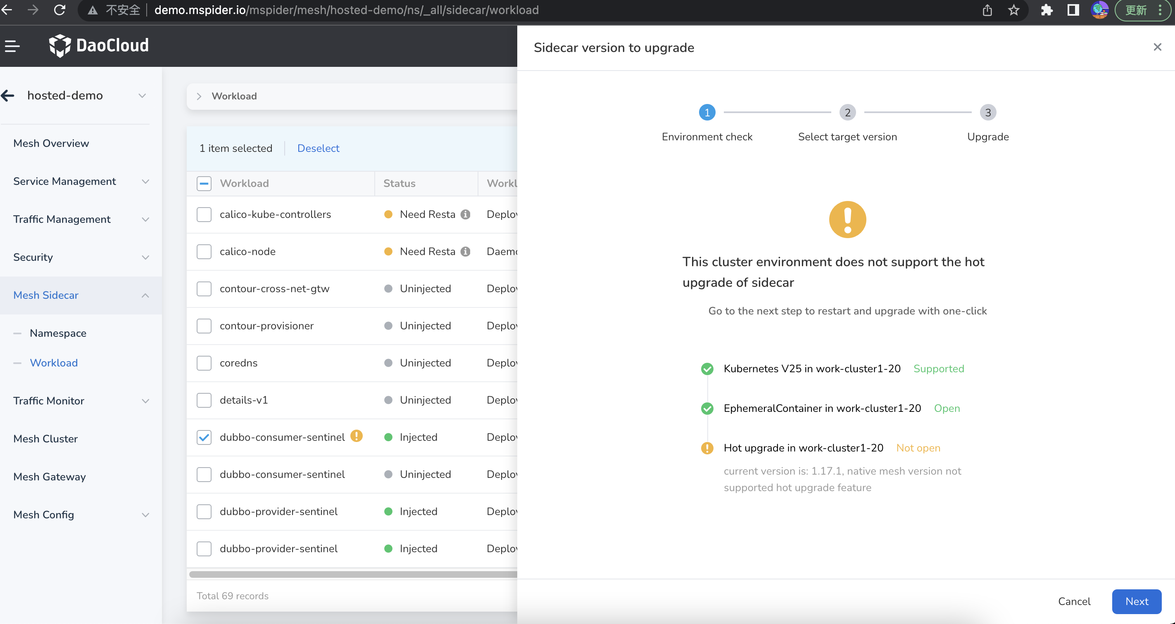Expand Security menu
The height and width of the screenshot is (624, 1175).
[81, 258]
